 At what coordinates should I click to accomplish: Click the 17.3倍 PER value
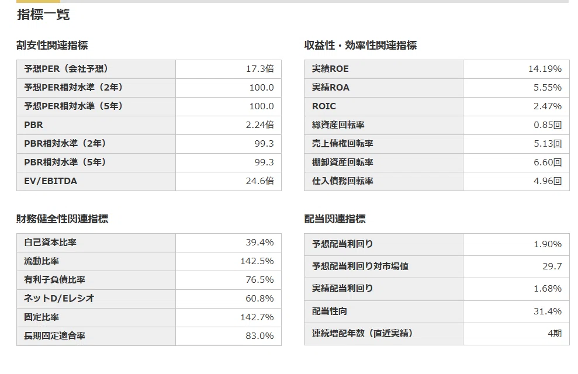coord(260,69)
